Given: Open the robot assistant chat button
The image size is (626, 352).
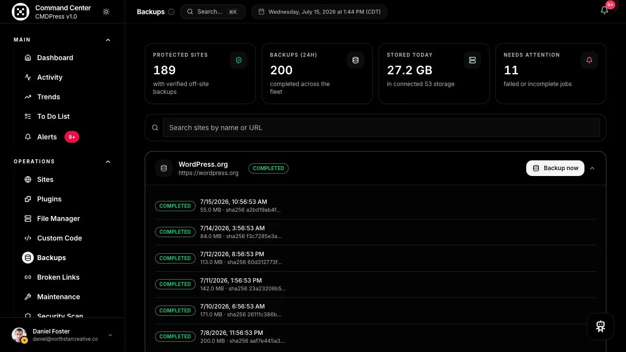Looking at the screenshot, I should [601, 327].
